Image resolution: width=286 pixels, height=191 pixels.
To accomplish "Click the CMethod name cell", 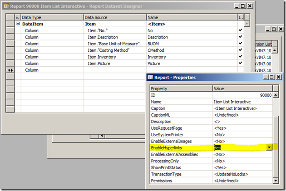I will tap(192, 50).
